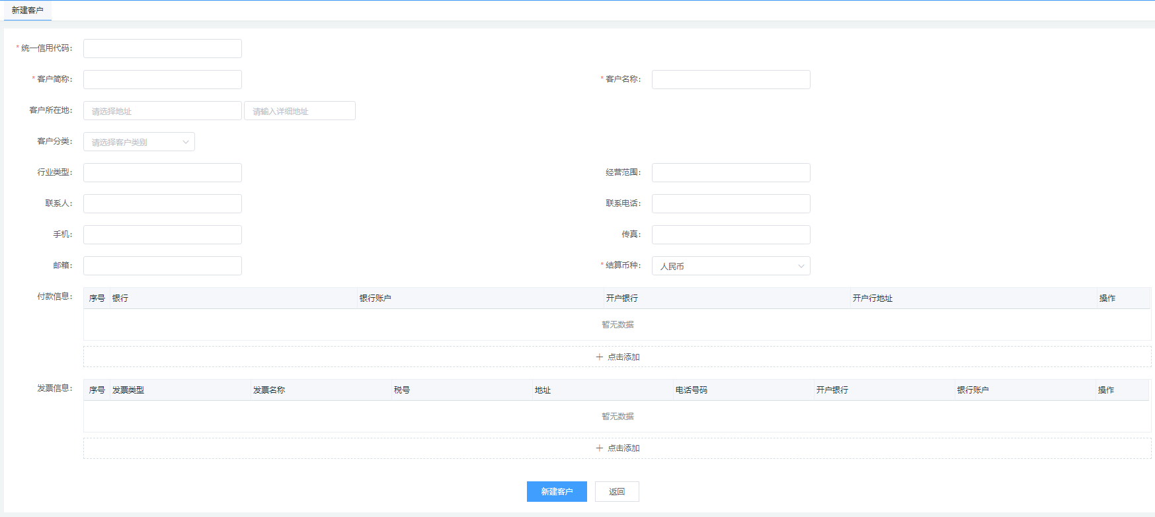Click the 经营范围 input field
Viewport: 1155px width, 517px height.
click(x=731, y=172)
